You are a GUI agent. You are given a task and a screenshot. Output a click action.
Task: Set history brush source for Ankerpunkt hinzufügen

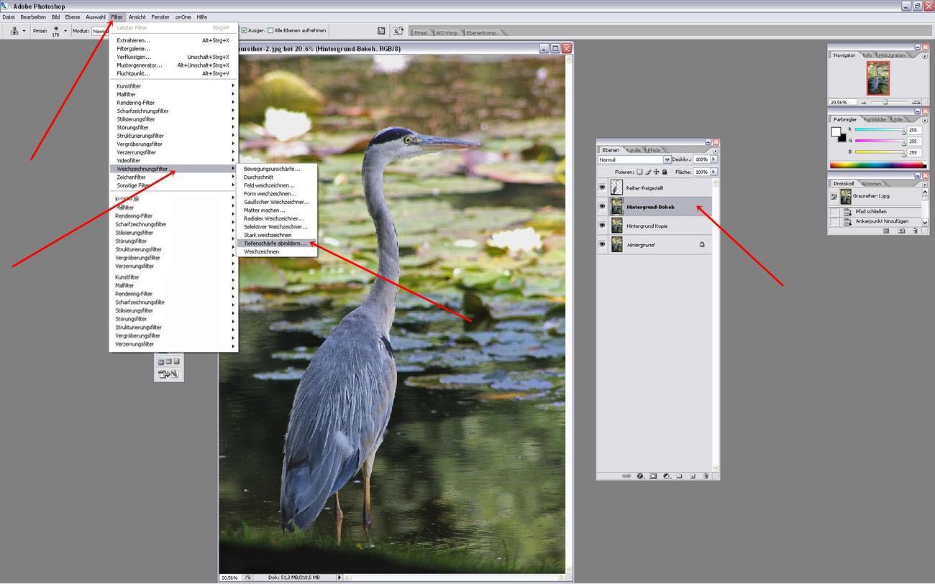point(834,221)
